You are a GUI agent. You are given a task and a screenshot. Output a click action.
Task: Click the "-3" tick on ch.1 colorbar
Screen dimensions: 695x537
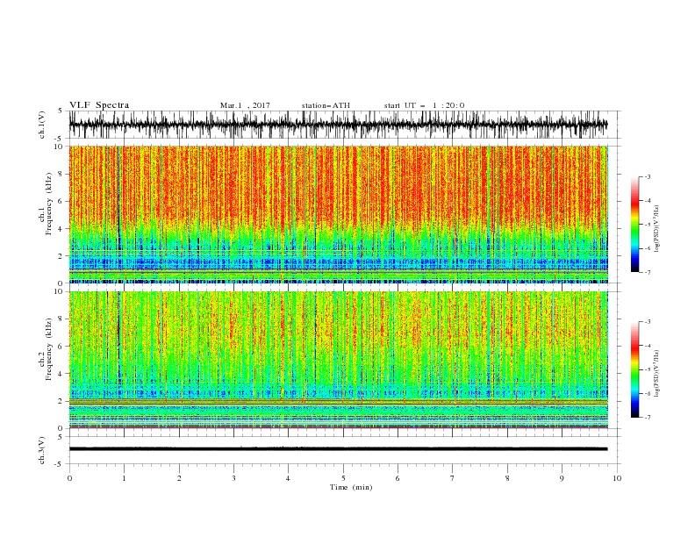tap(648, 176)
